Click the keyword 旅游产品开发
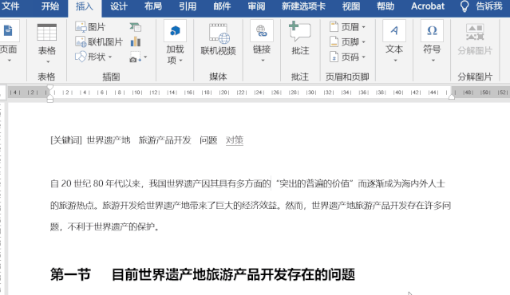 (x=164, y=140)
